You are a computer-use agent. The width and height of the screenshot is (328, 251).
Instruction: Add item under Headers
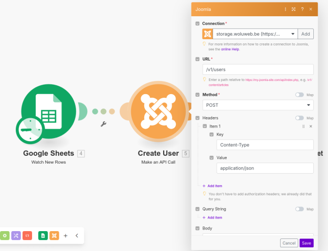pyautogui.click(x=213, y=186)
